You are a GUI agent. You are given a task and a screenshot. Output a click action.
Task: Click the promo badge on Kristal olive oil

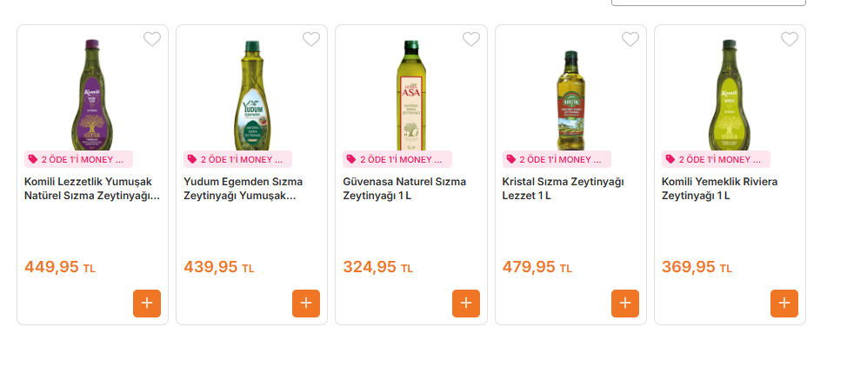(x=557, y=159)
